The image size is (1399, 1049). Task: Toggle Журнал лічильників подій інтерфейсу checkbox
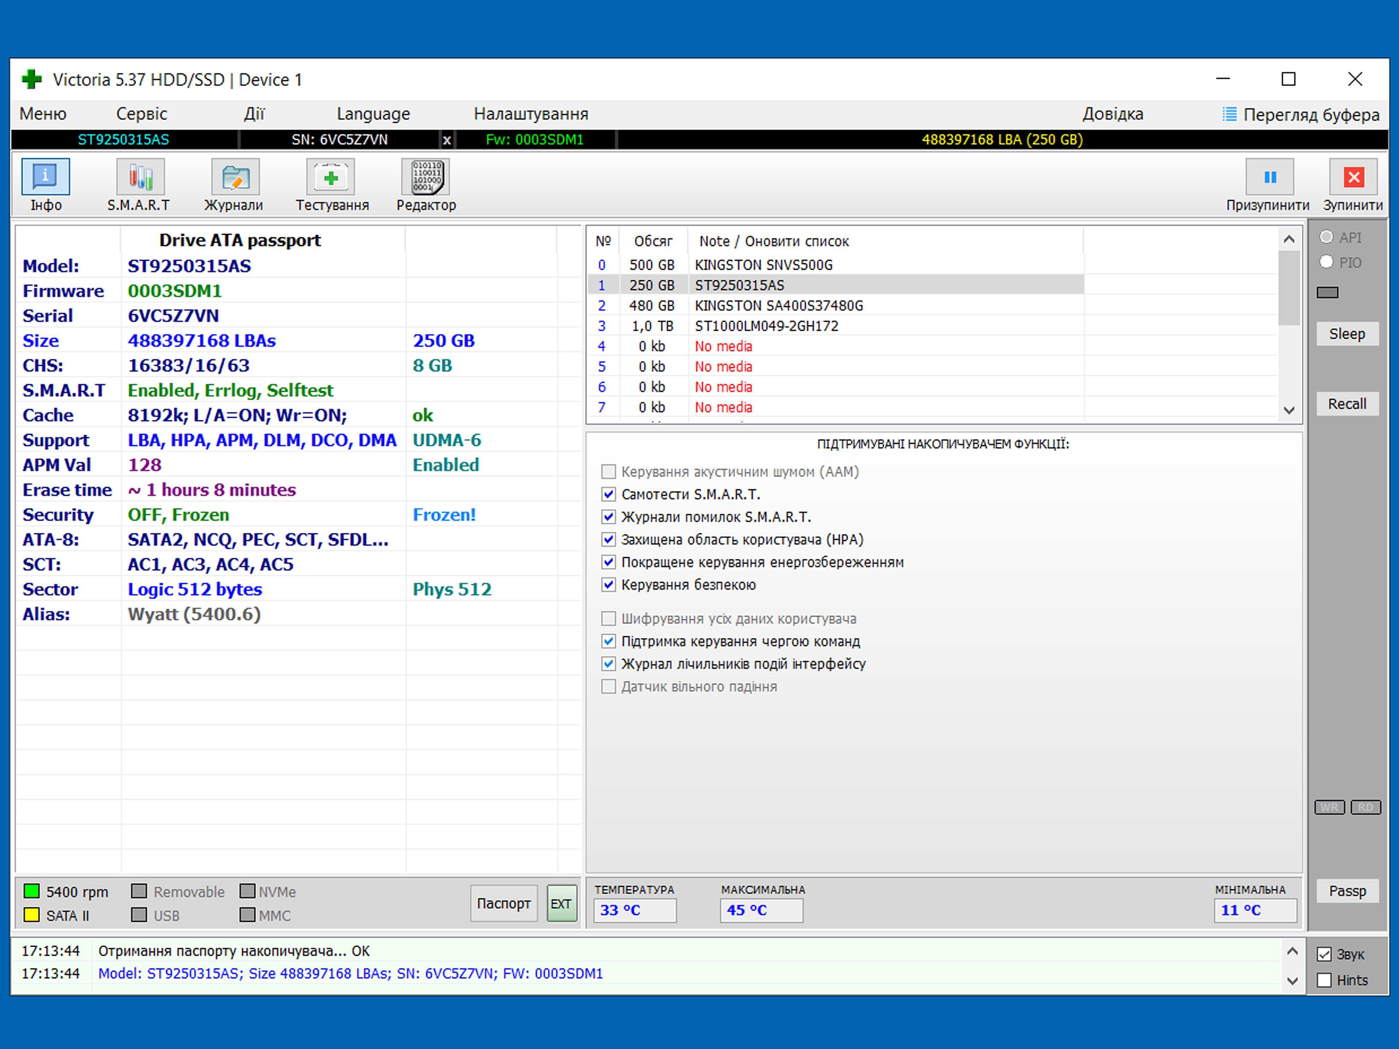609,665
